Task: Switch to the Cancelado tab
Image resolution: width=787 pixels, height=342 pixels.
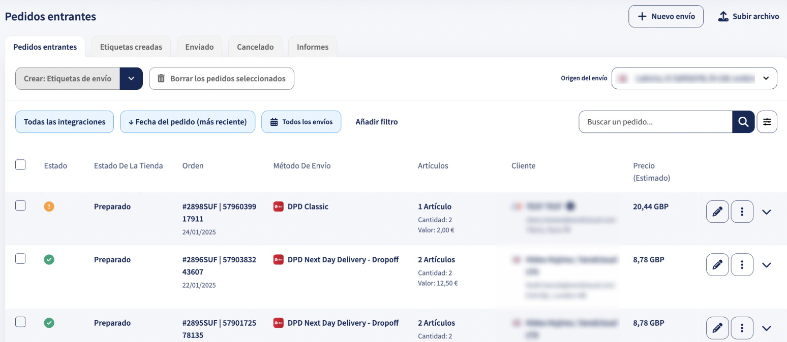Action: coord(255,47)
